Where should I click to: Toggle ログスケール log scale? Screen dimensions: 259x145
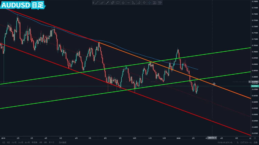246,142
